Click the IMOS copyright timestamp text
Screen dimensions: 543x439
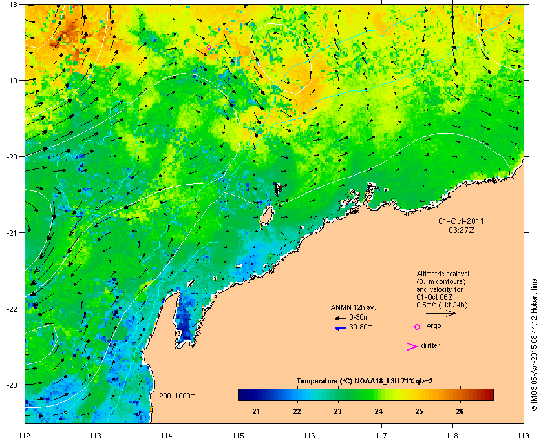pyautogui.click(x=534, y=345)
